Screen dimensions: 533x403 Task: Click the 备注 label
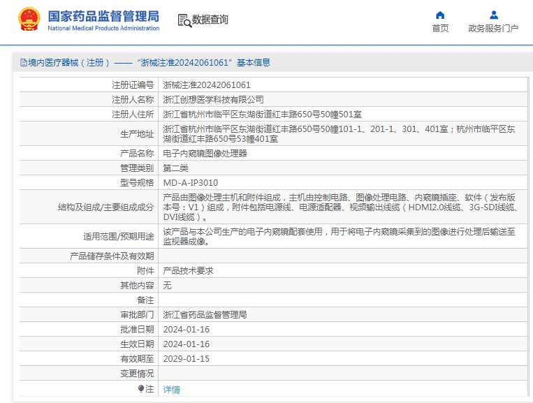pos(145,300)
